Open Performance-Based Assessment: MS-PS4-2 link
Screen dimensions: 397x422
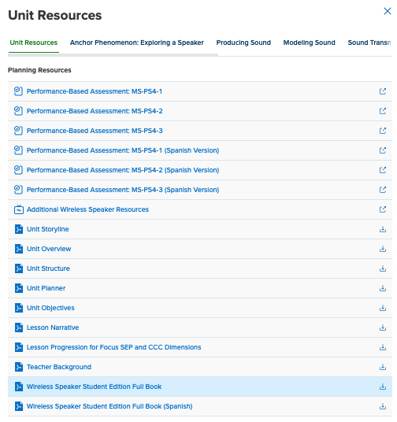click(x=95, y=111)
